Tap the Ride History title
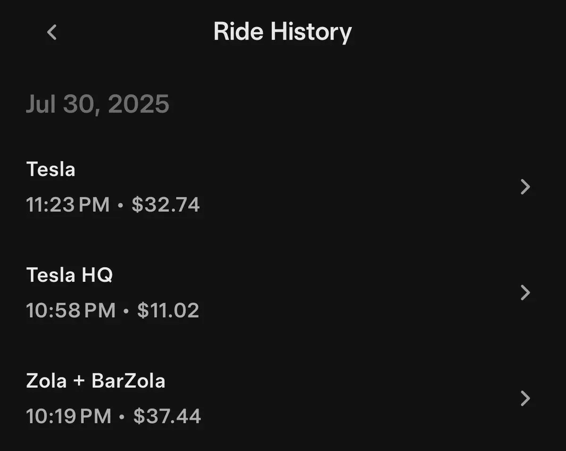This screenshot has width=566, height=451. pos(283,32)
